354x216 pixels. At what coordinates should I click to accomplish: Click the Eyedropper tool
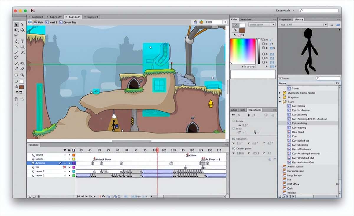(16, 69)
